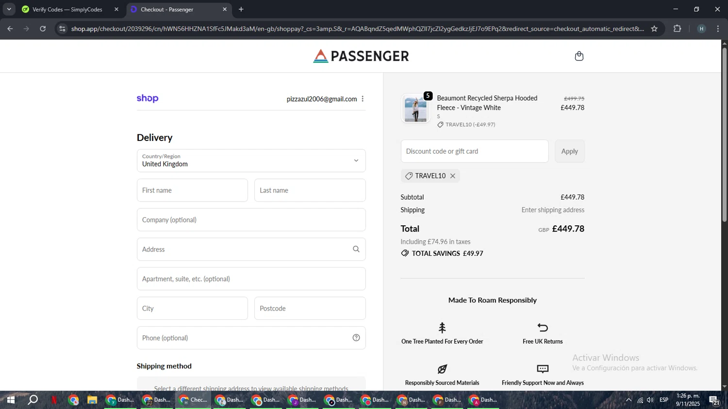Screen dimensions: 728x409
Task: Click the Beaumont fleece product thumbnail
Action: 416,109
